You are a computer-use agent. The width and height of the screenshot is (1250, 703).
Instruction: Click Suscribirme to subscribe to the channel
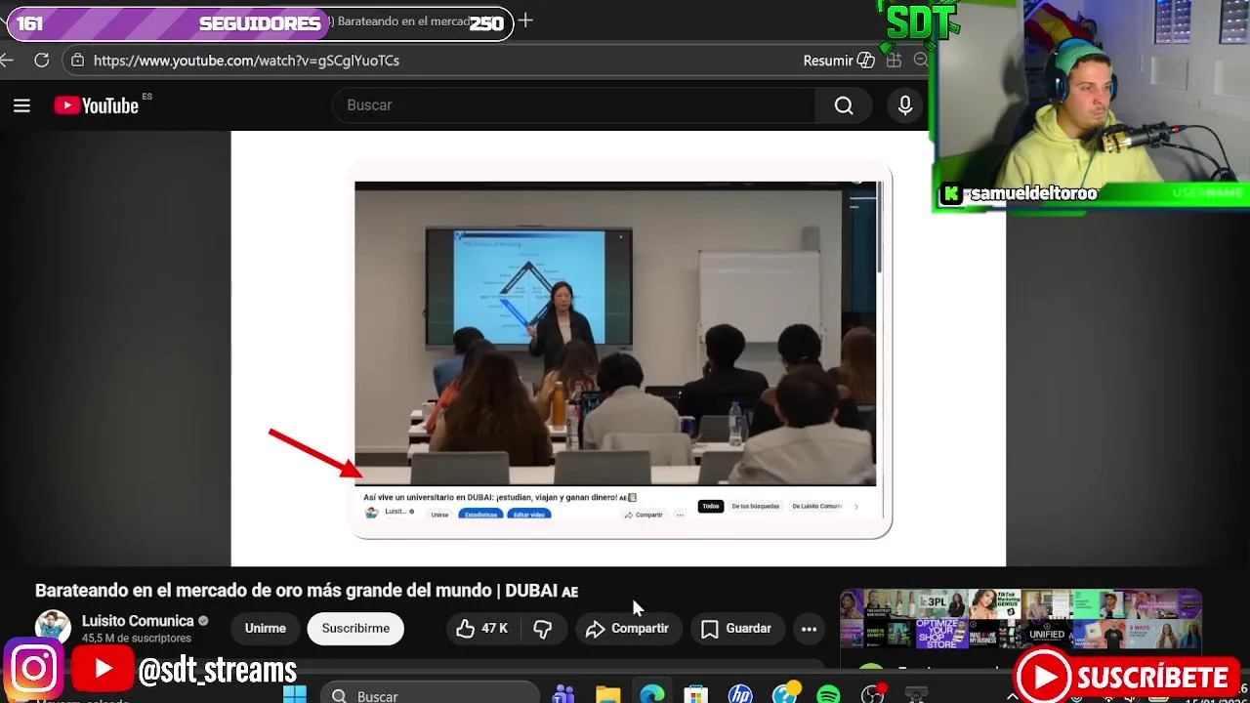[355, 629]
